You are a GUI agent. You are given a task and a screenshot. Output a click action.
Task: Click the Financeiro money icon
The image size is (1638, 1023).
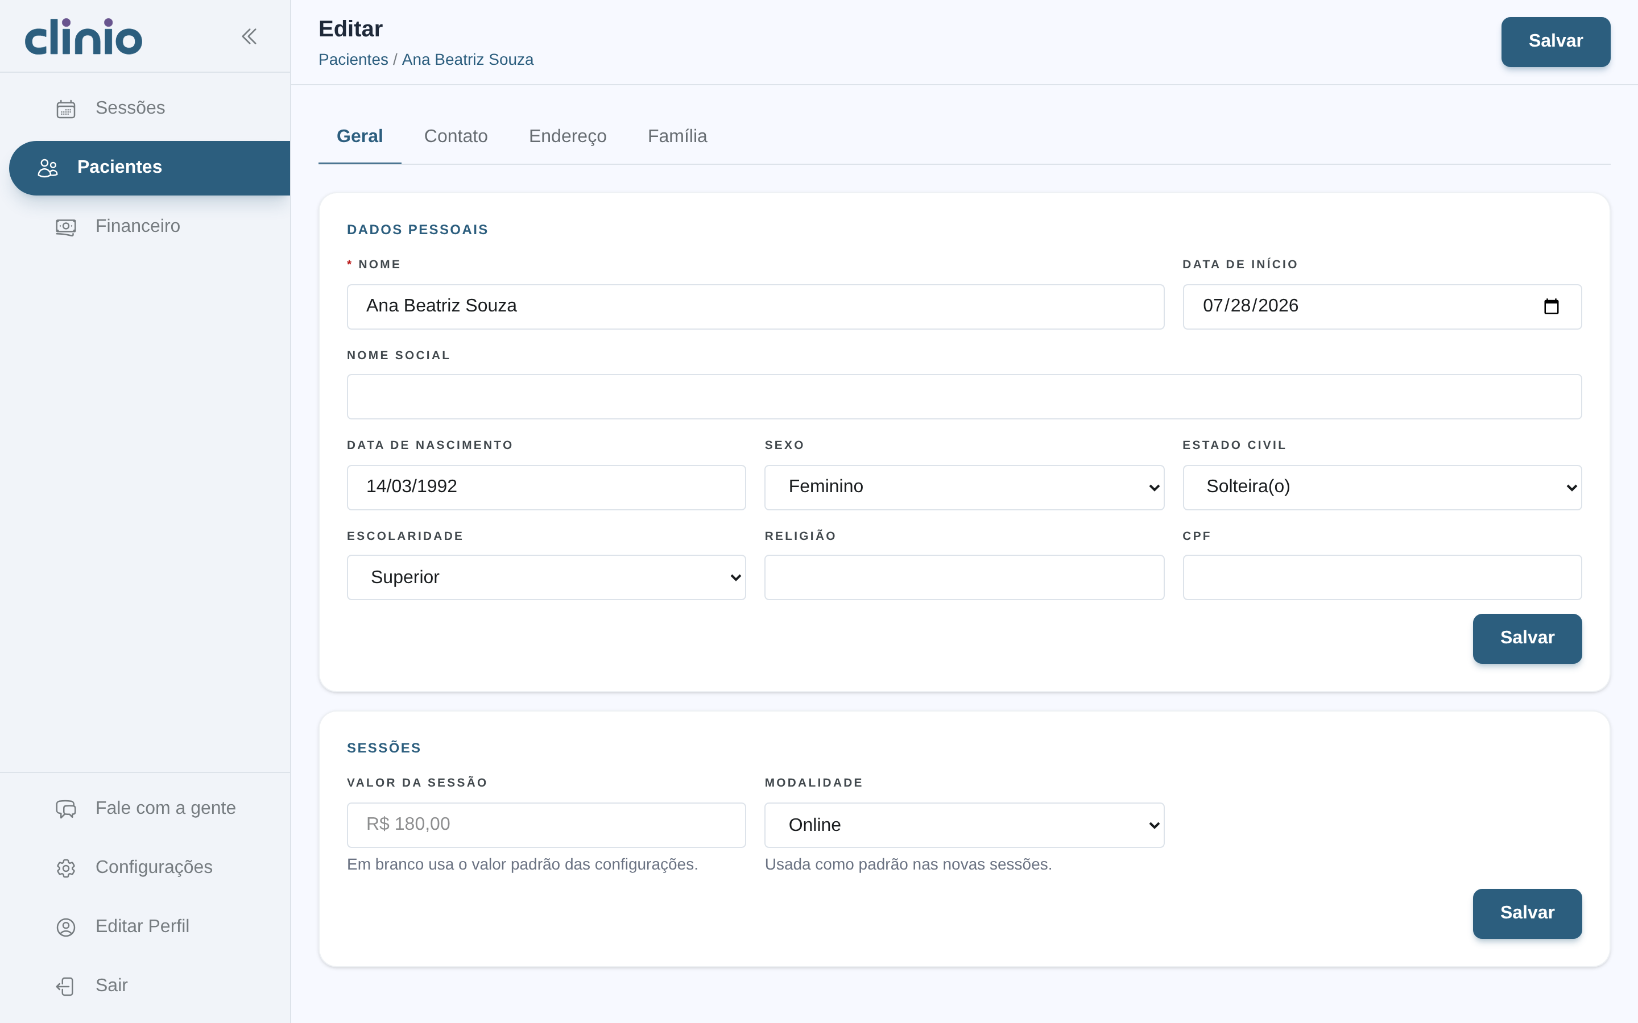point(65,227)
